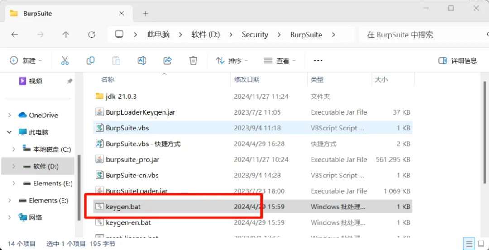The image size is (489, 250).
Task: Select the keygen.bat file
Action: (x=253, y=207)
